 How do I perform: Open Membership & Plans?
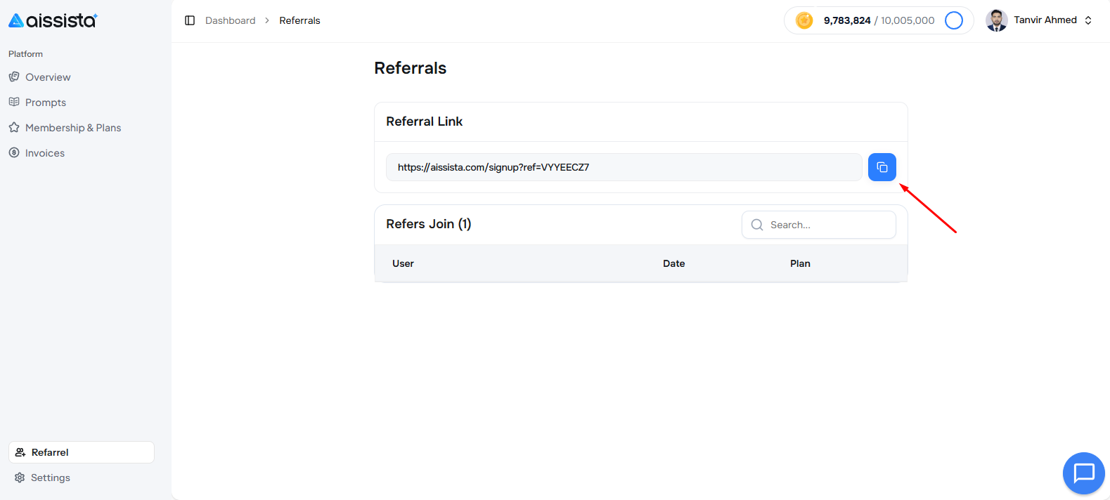pyautogui.click(x=73, y=128)
